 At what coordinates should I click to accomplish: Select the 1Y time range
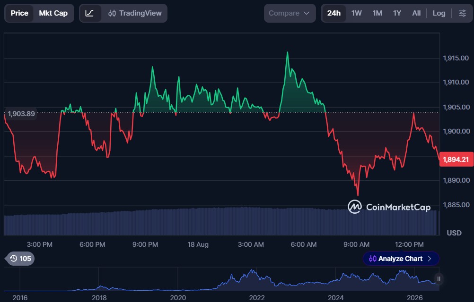[397, 13]
